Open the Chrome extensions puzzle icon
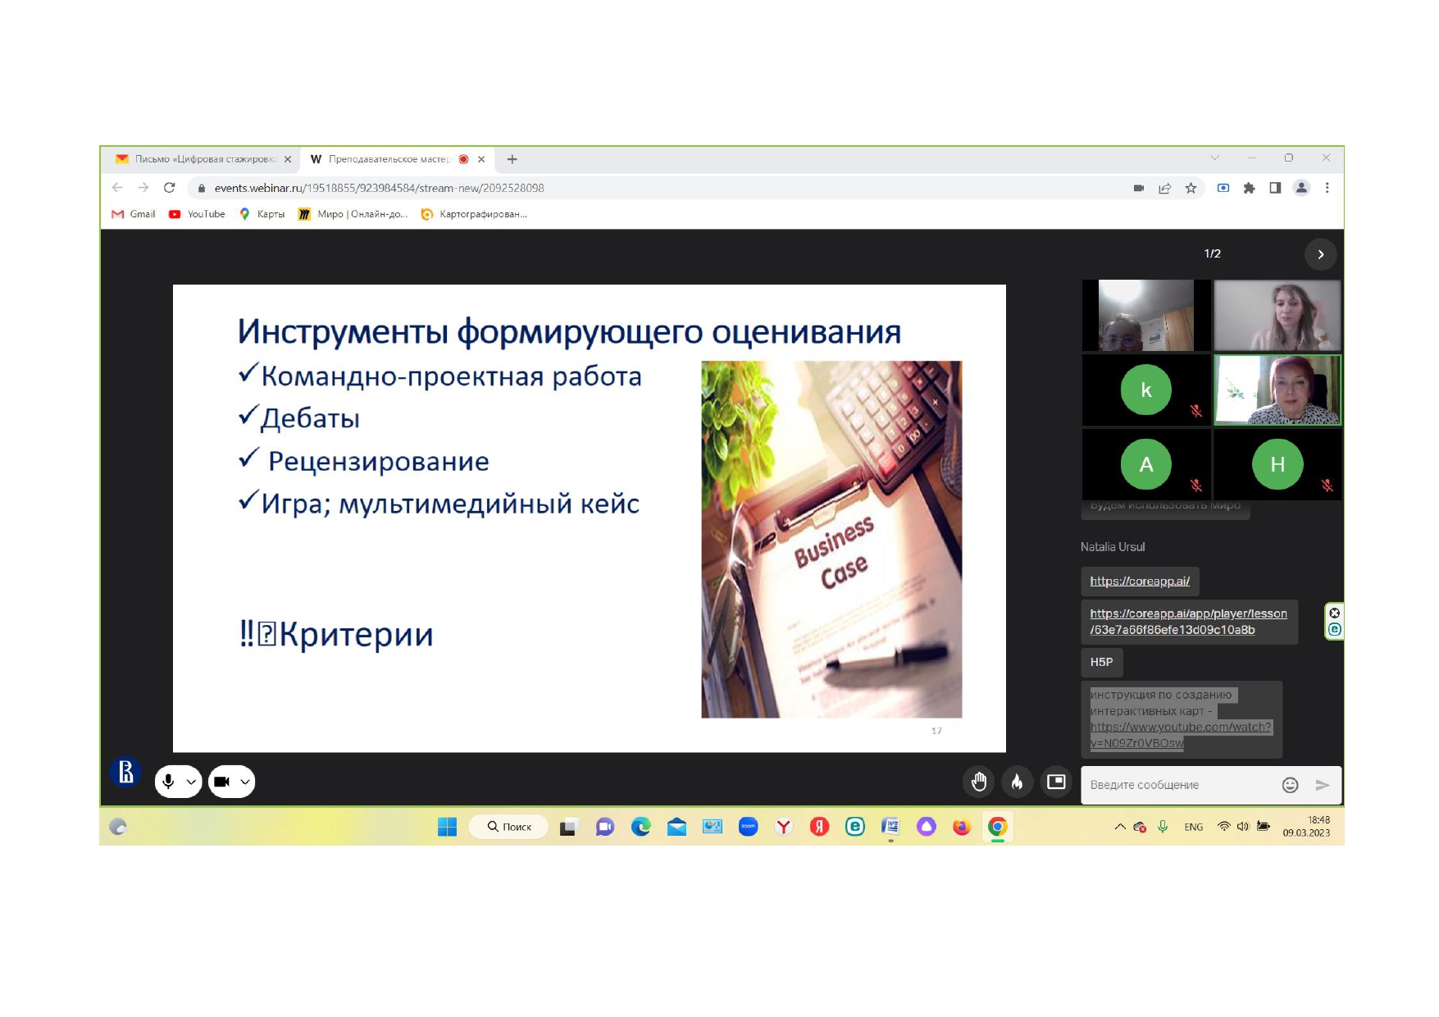Screen dimensions: 1439x1017 1249,188
